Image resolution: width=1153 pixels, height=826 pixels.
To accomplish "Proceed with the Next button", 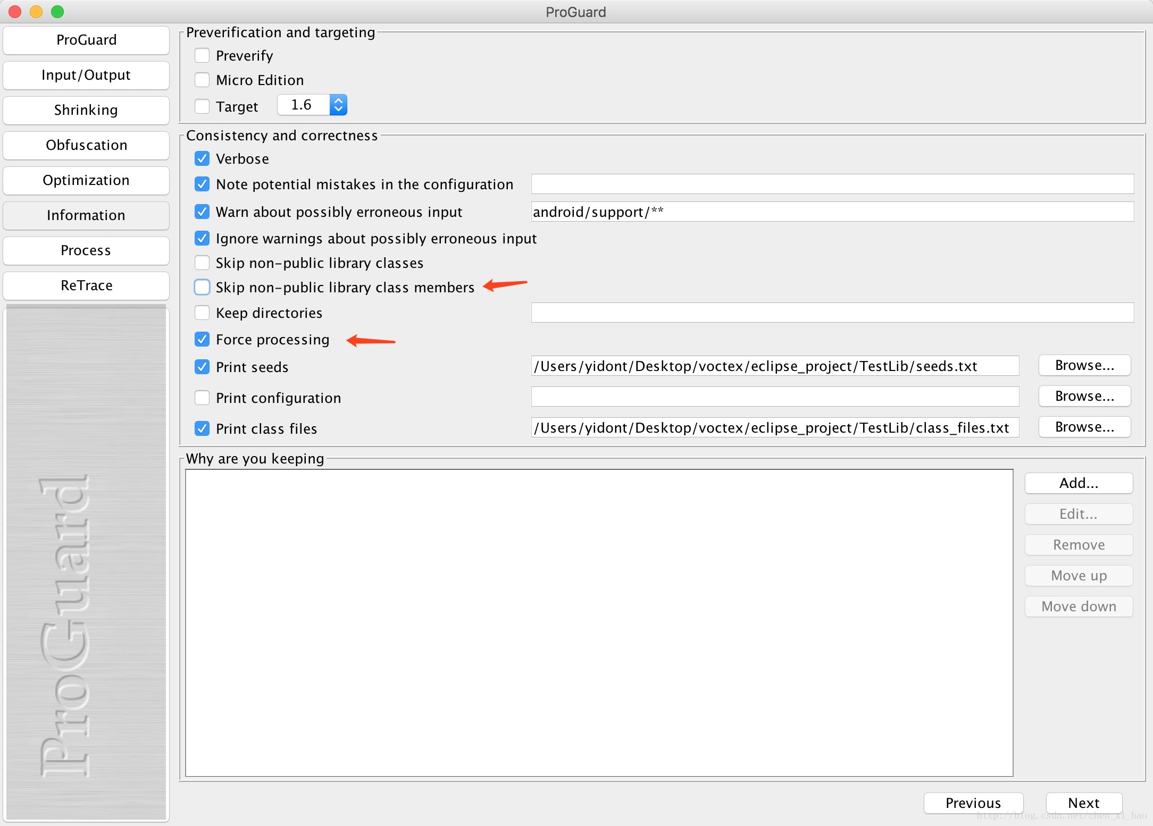I will [1084, 803].
